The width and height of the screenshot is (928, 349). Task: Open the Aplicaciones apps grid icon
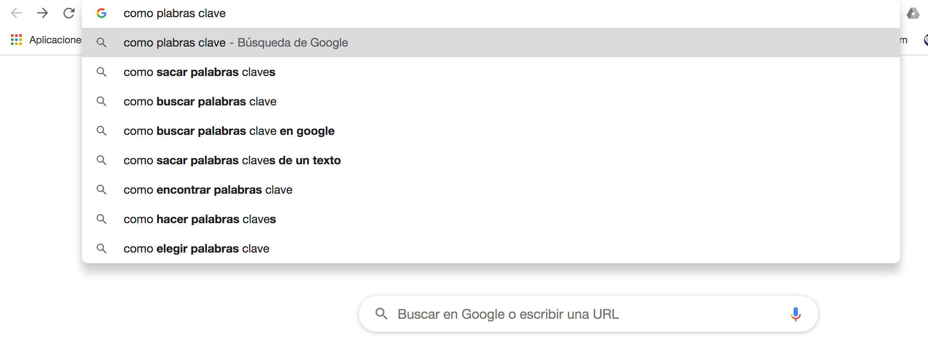16,40
